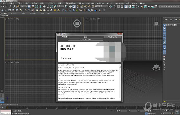Open the first menu on the menu bar
Screen dimensions: 180x115
coord(4,3)
